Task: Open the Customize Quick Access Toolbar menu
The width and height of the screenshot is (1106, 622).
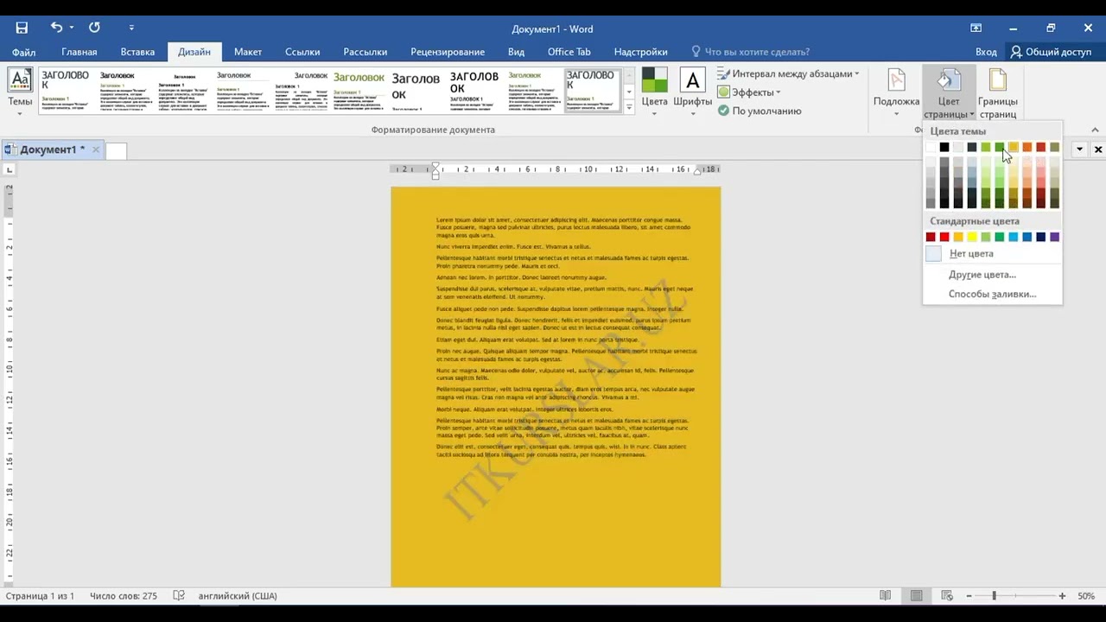Action: [131, 28]
